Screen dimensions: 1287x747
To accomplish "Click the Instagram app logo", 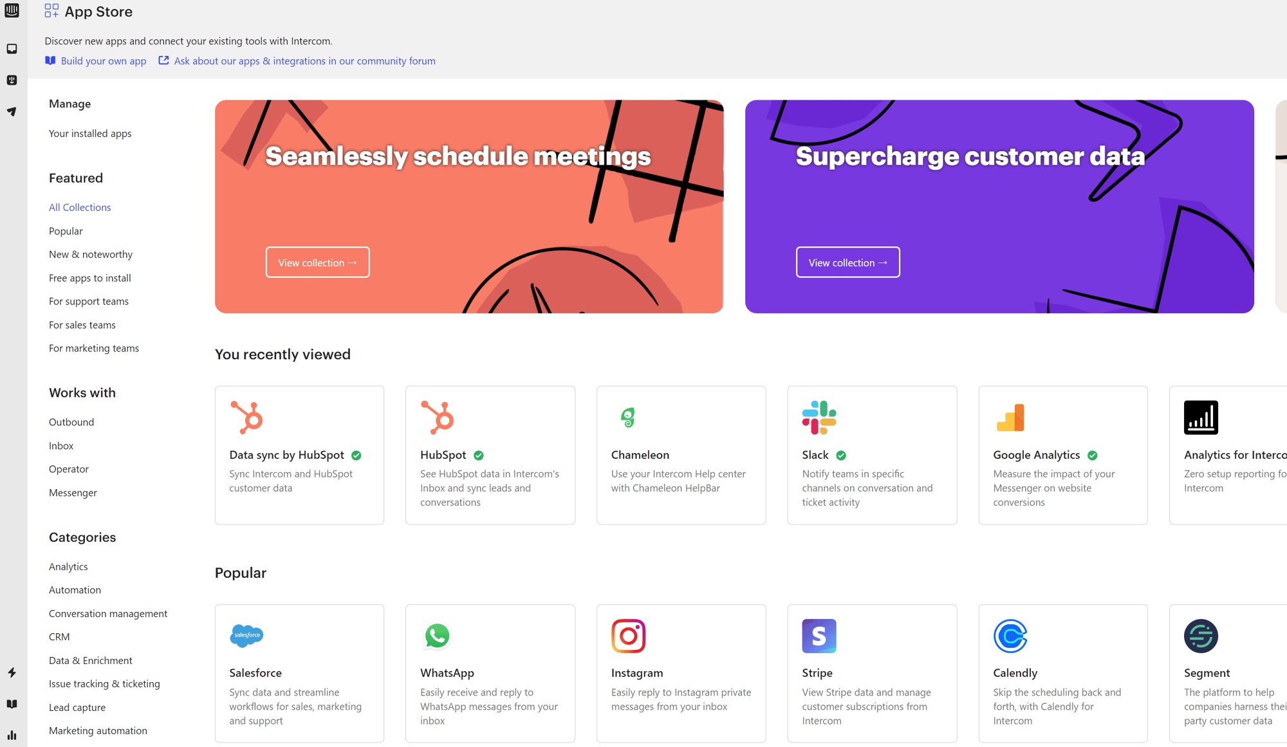I will point(628,635).
